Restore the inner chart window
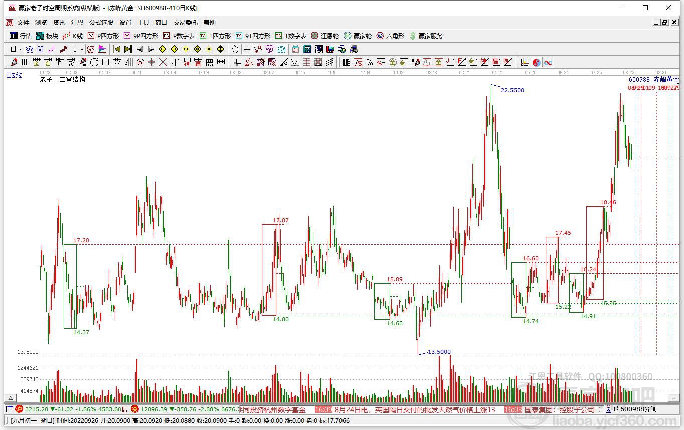The image size is (684, 430). 665,23
